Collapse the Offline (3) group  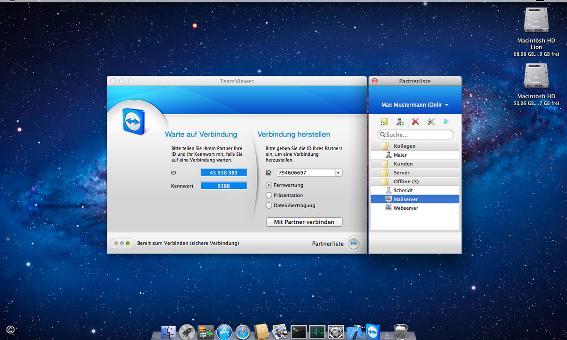pos(415,181)
